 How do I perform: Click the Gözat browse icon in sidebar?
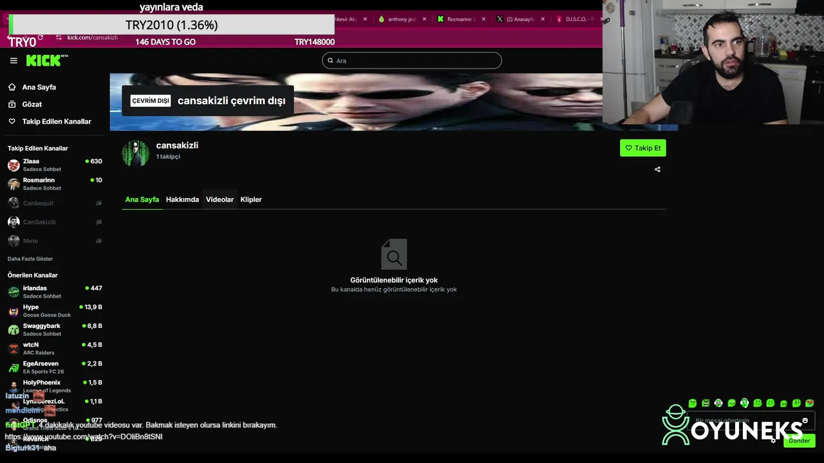click(12, 104)
